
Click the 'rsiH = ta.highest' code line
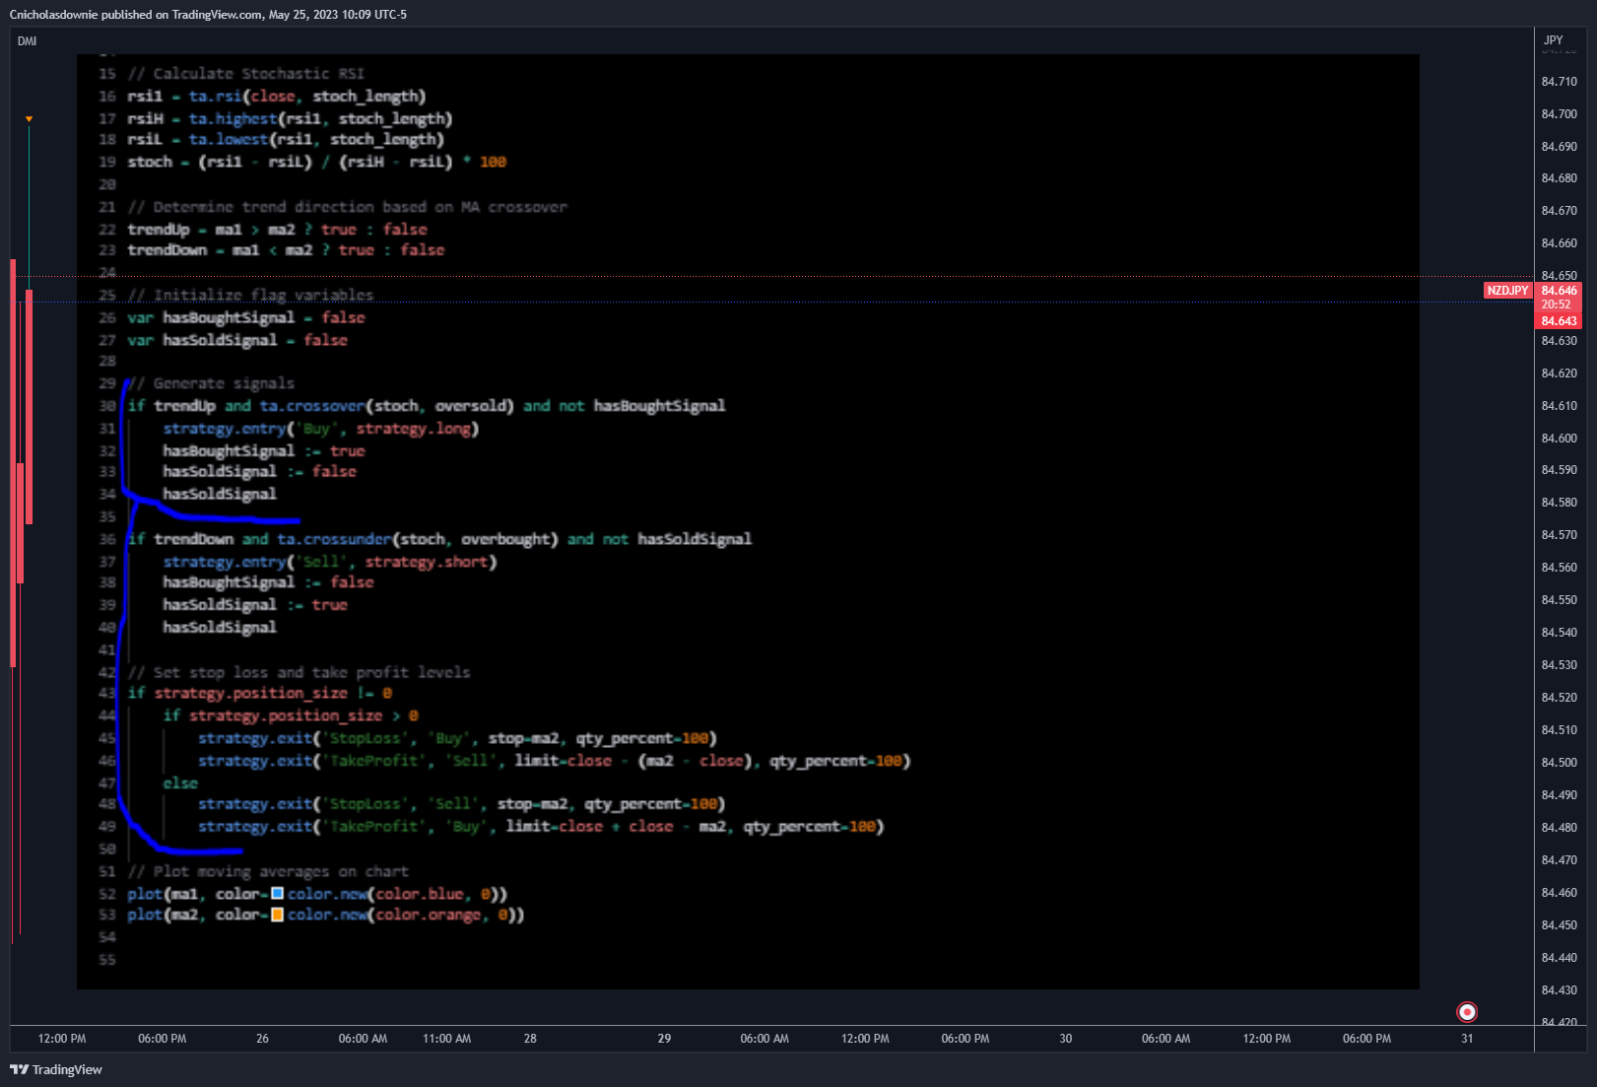coord(290,119)
